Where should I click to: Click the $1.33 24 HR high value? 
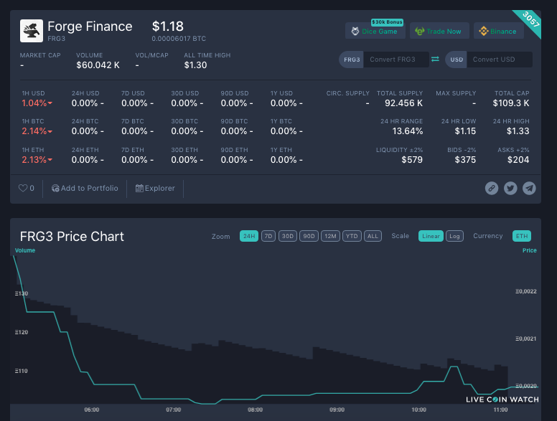[x=518, y=131]
